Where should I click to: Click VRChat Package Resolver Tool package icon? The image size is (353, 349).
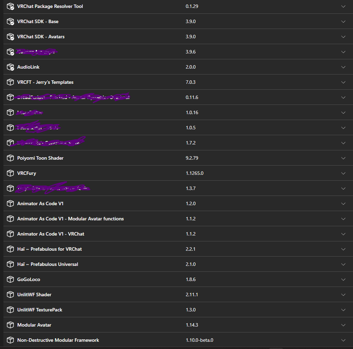point(10,7)
